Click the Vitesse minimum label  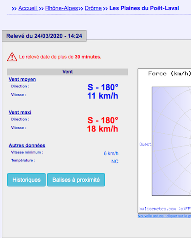[x=27, y=152]
